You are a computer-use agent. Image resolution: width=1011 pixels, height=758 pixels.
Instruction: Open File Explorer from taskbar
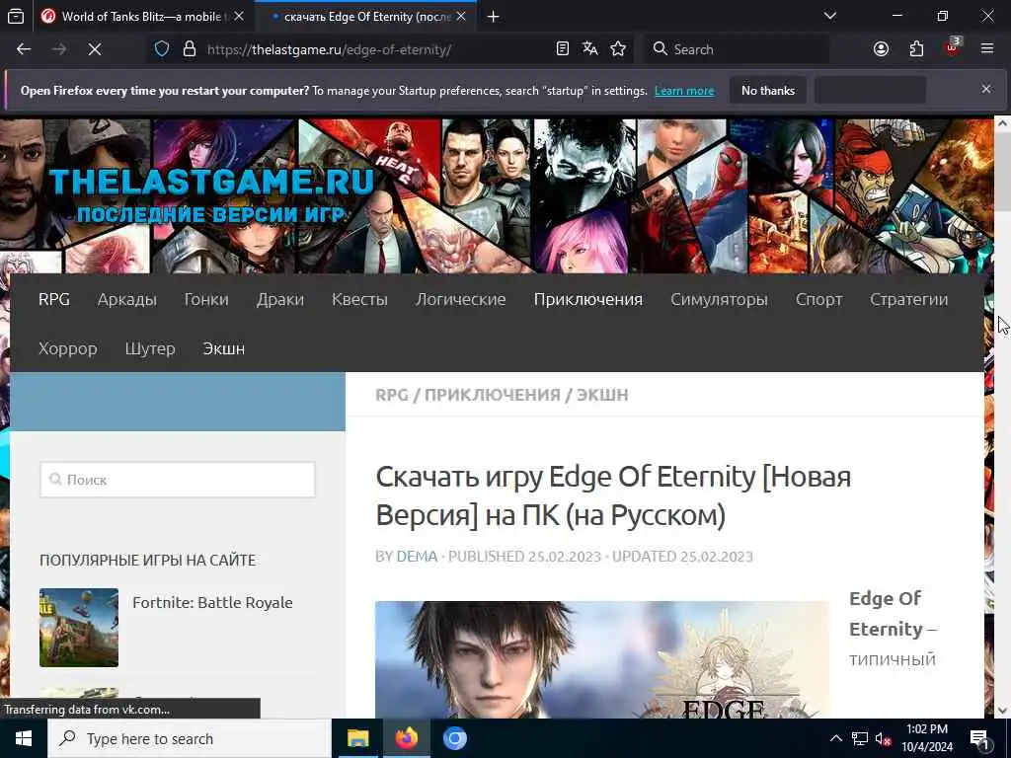(357, 738)
